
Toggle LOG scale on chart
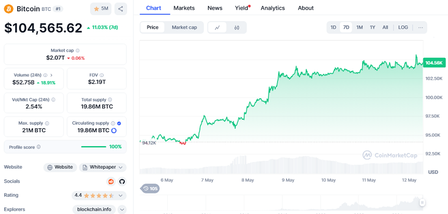tap(403, 27)
